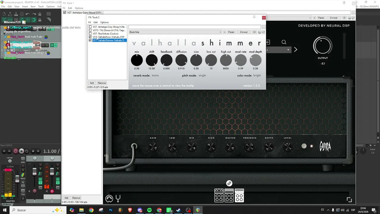Mute mixer track 1

[40, 165]
